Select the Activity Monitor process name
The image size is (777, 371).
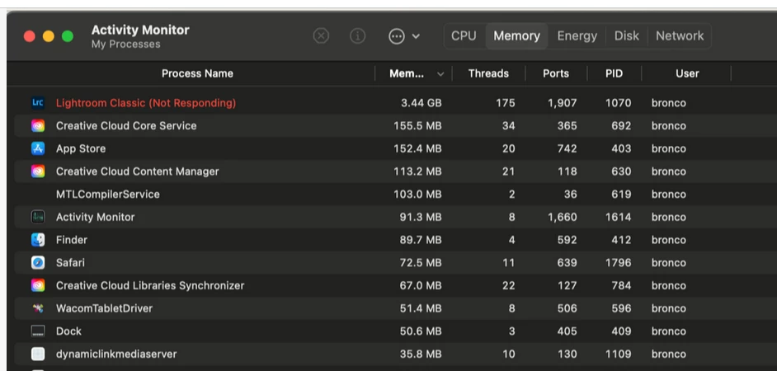point(95,217)
